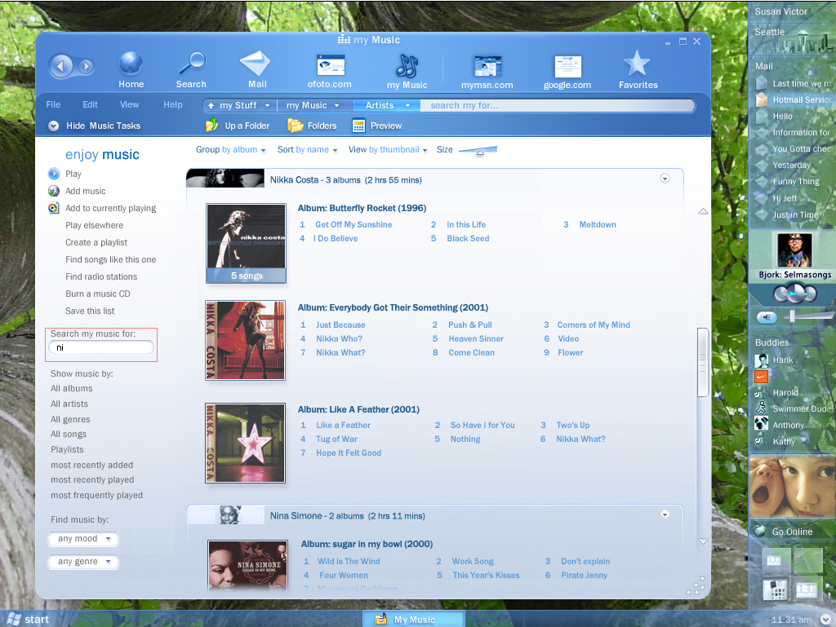Click Find radio stations link
Screen dimensions: 836x627
(x=101, y=276)
